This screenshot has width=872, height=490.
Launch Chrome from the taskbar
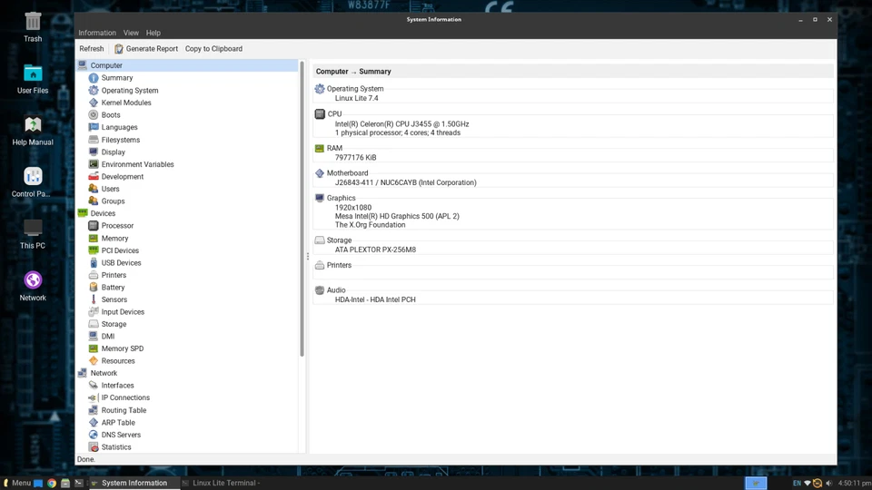tap(52, 484)
